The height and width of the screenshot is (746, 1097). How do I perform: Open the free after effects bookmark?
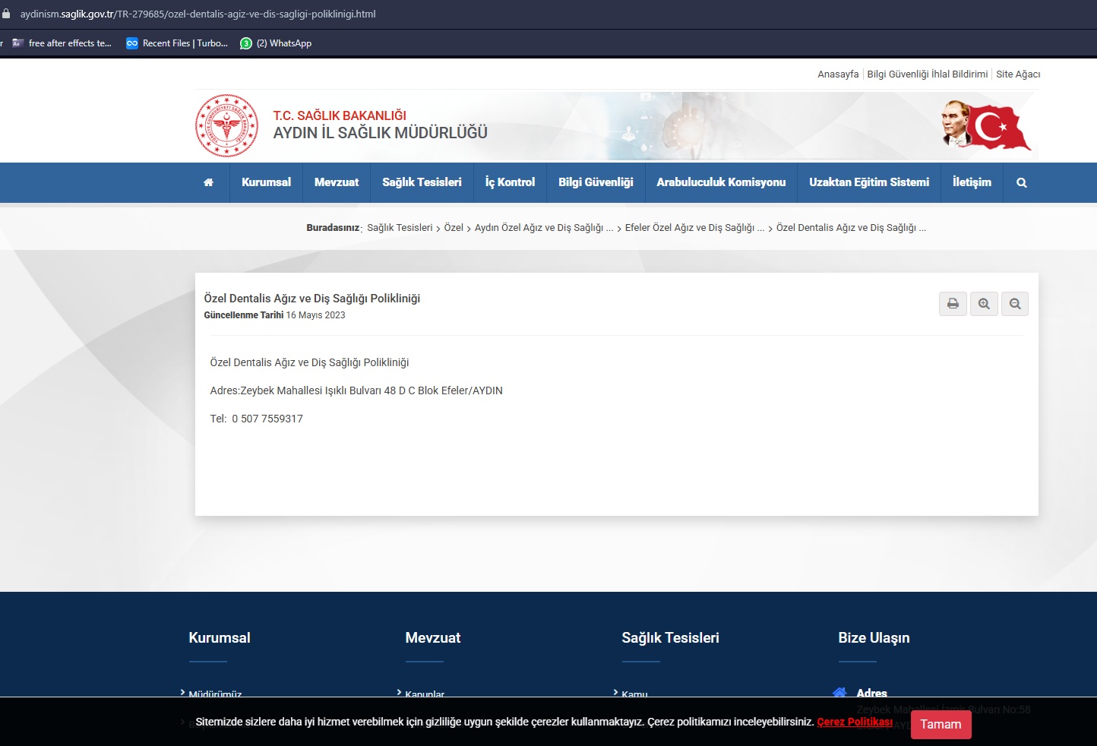[62, 43]
